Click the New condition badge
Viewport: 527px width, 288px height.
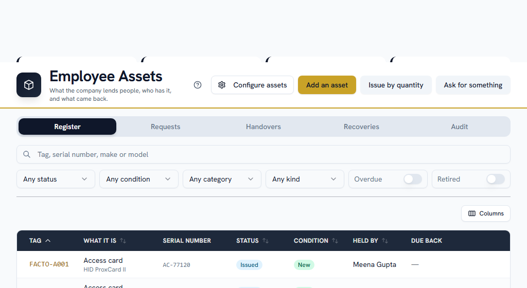coord(304,265)
